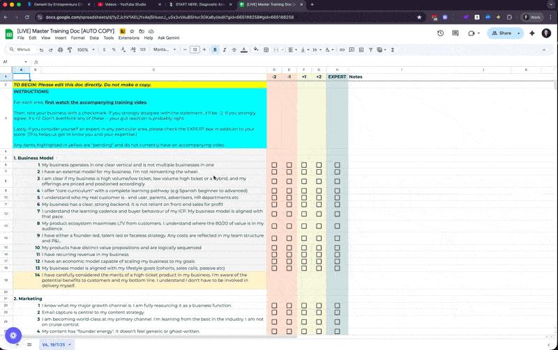This screenshot has width=558, height=350.
Task: Create a filter with funnel icon
Action: [370, 50]
